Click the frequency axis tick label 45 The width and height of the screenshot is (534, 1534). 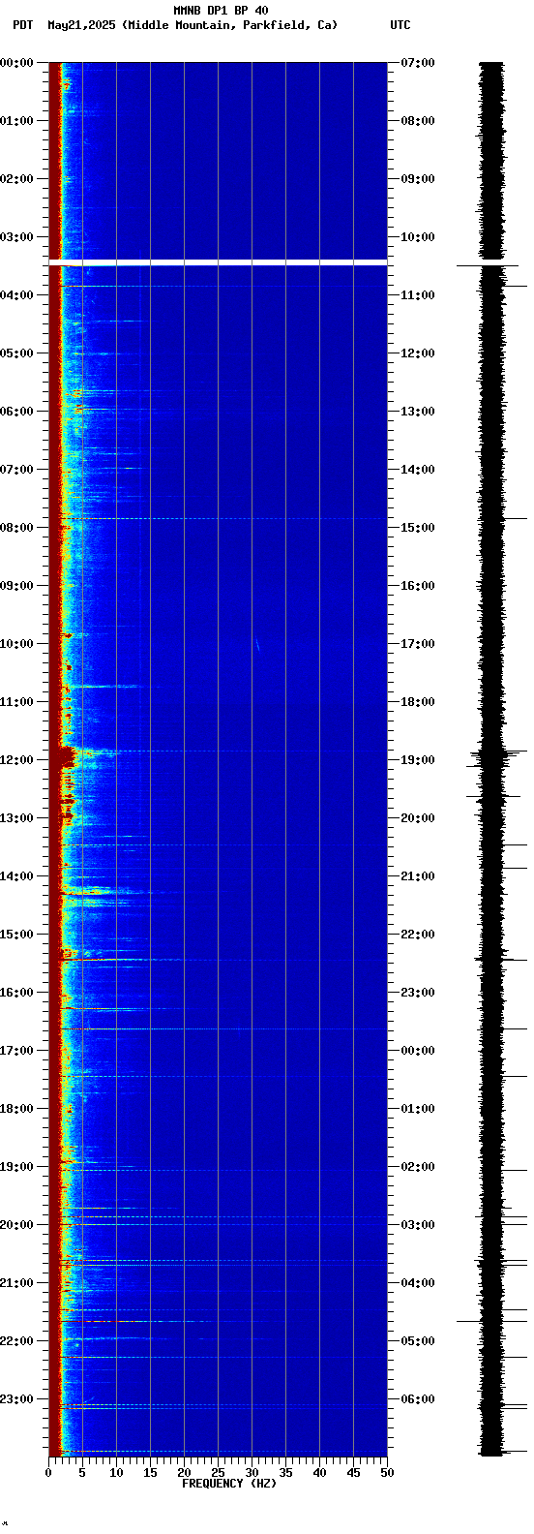point(353,1473)
